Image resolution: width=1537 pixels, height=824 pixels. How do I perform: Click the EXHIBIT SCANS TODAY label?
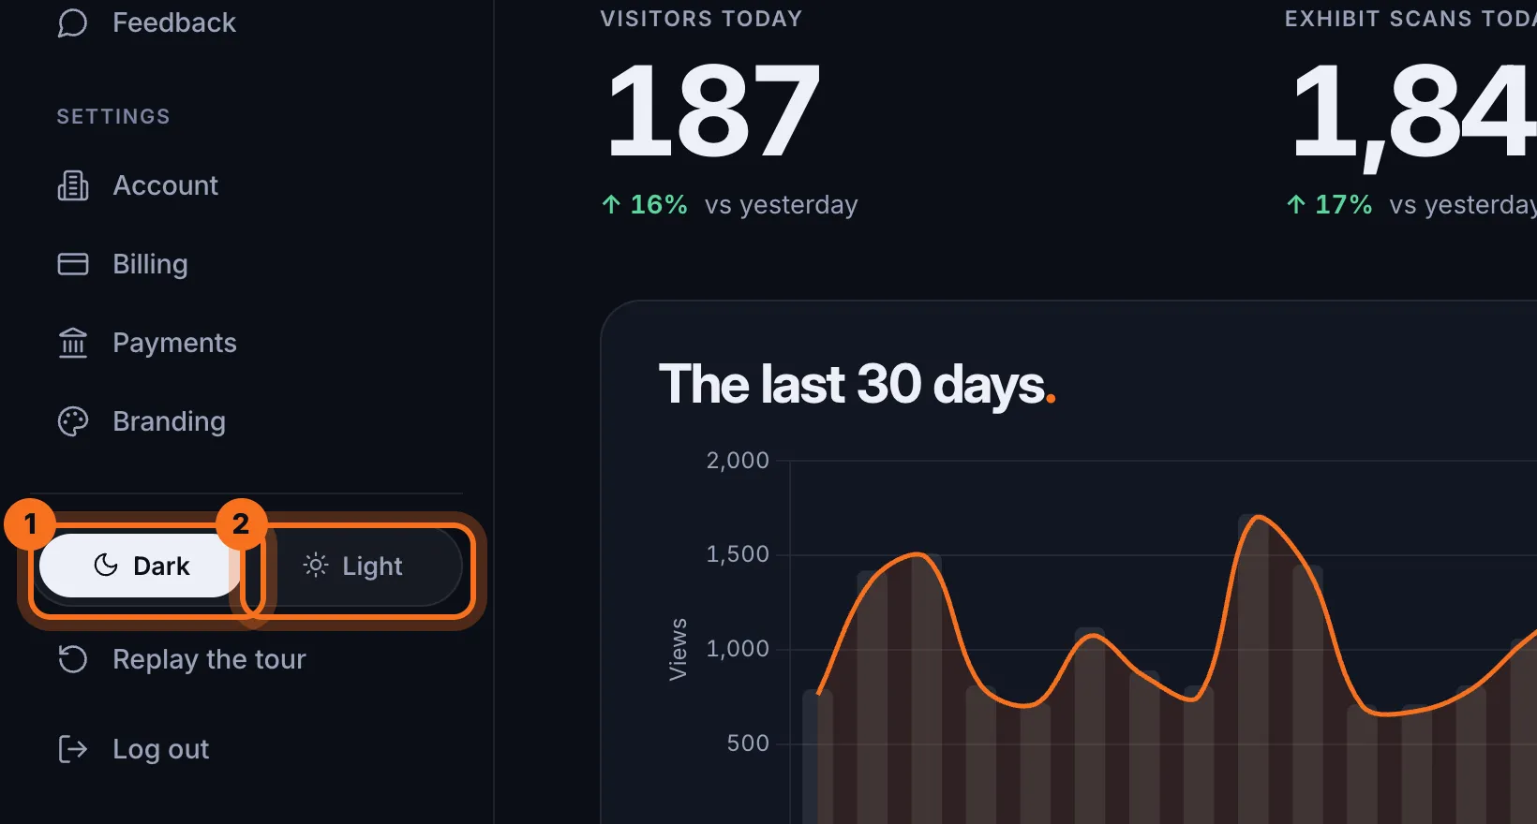[1410, 19]
